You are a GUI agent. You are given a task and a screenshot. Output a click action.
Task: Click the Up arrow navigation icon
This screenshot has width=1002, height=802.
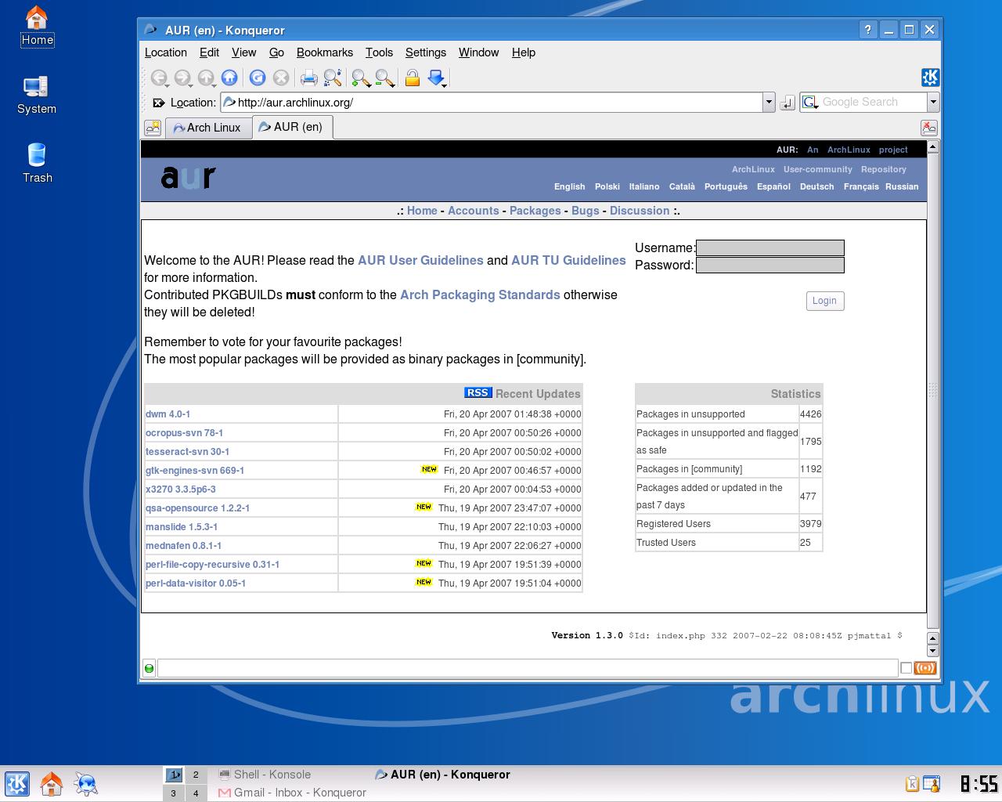[206, 78]
